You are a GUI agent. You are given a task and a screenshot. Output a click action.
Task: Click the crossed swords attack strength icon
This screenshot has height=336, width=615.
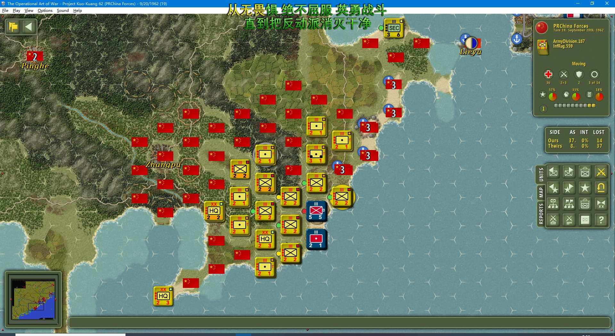563,74
